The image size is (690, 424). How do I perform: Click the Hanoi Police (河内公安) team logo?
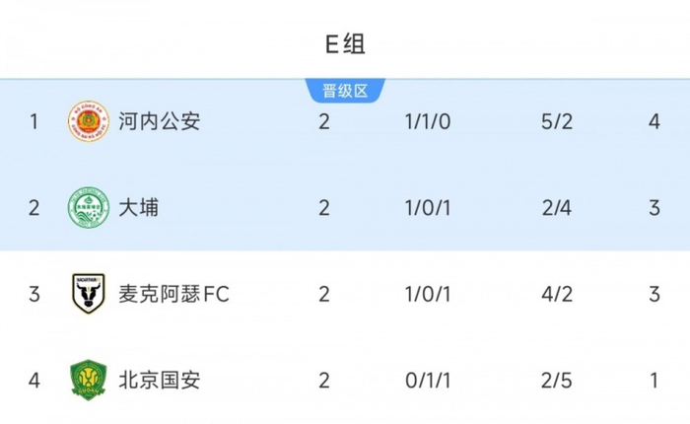pos(89,122)
